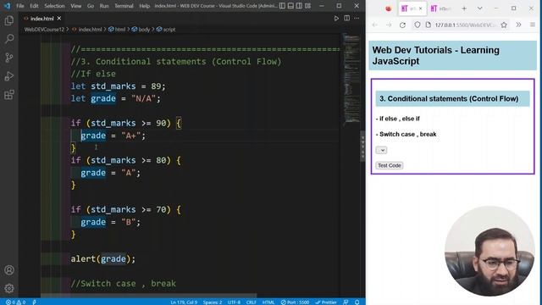Reload the browser page
Image resolution: width=542 pixels, height=305 pixels.
click(x=402, y=25)
